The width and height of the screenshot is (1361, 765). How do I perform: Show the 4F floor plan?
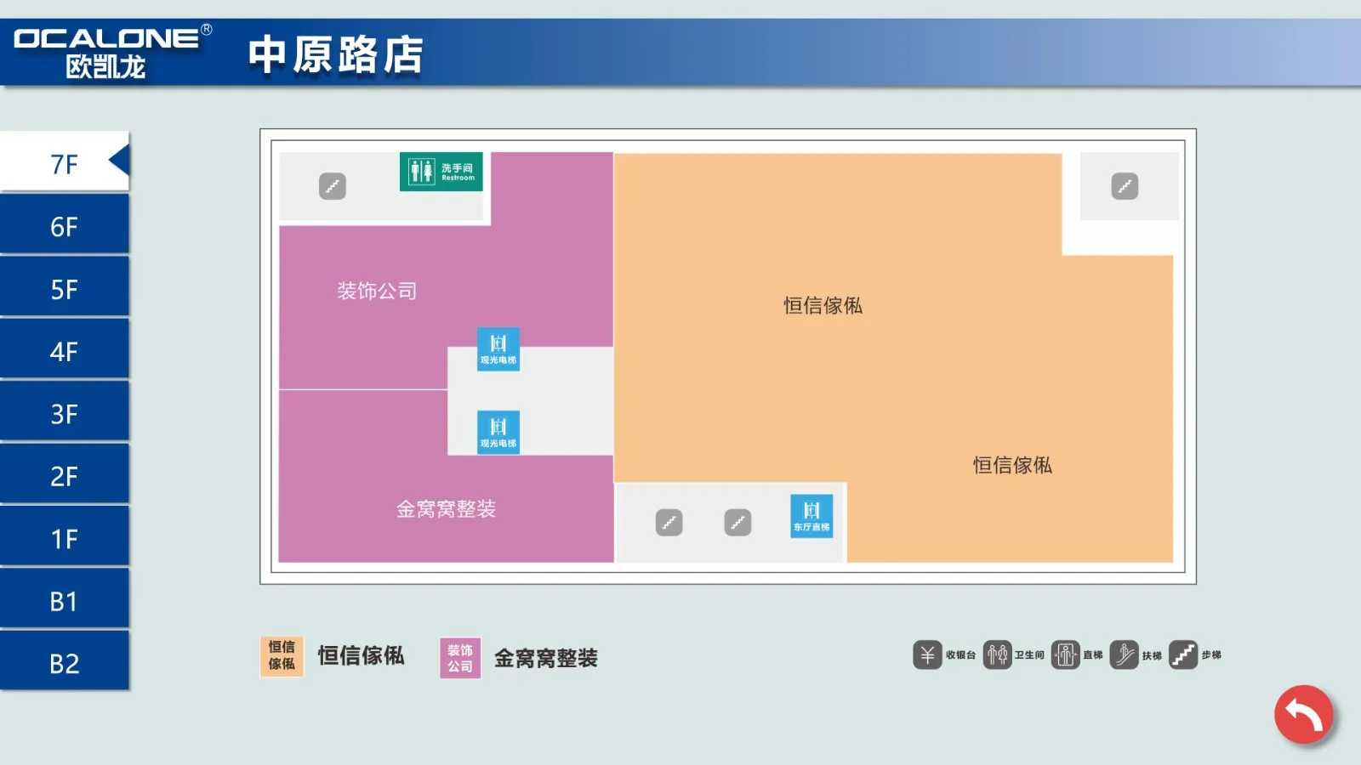65,350
